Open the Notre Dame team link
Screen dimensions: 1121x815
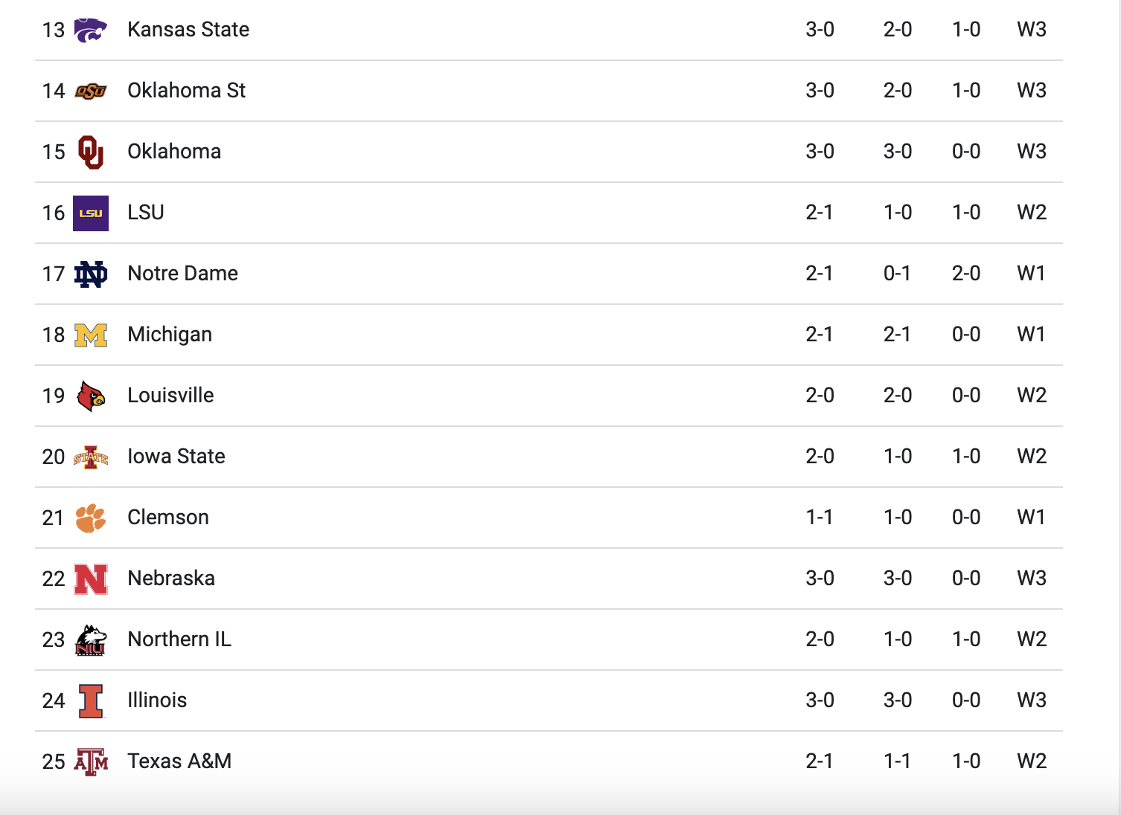182,274
